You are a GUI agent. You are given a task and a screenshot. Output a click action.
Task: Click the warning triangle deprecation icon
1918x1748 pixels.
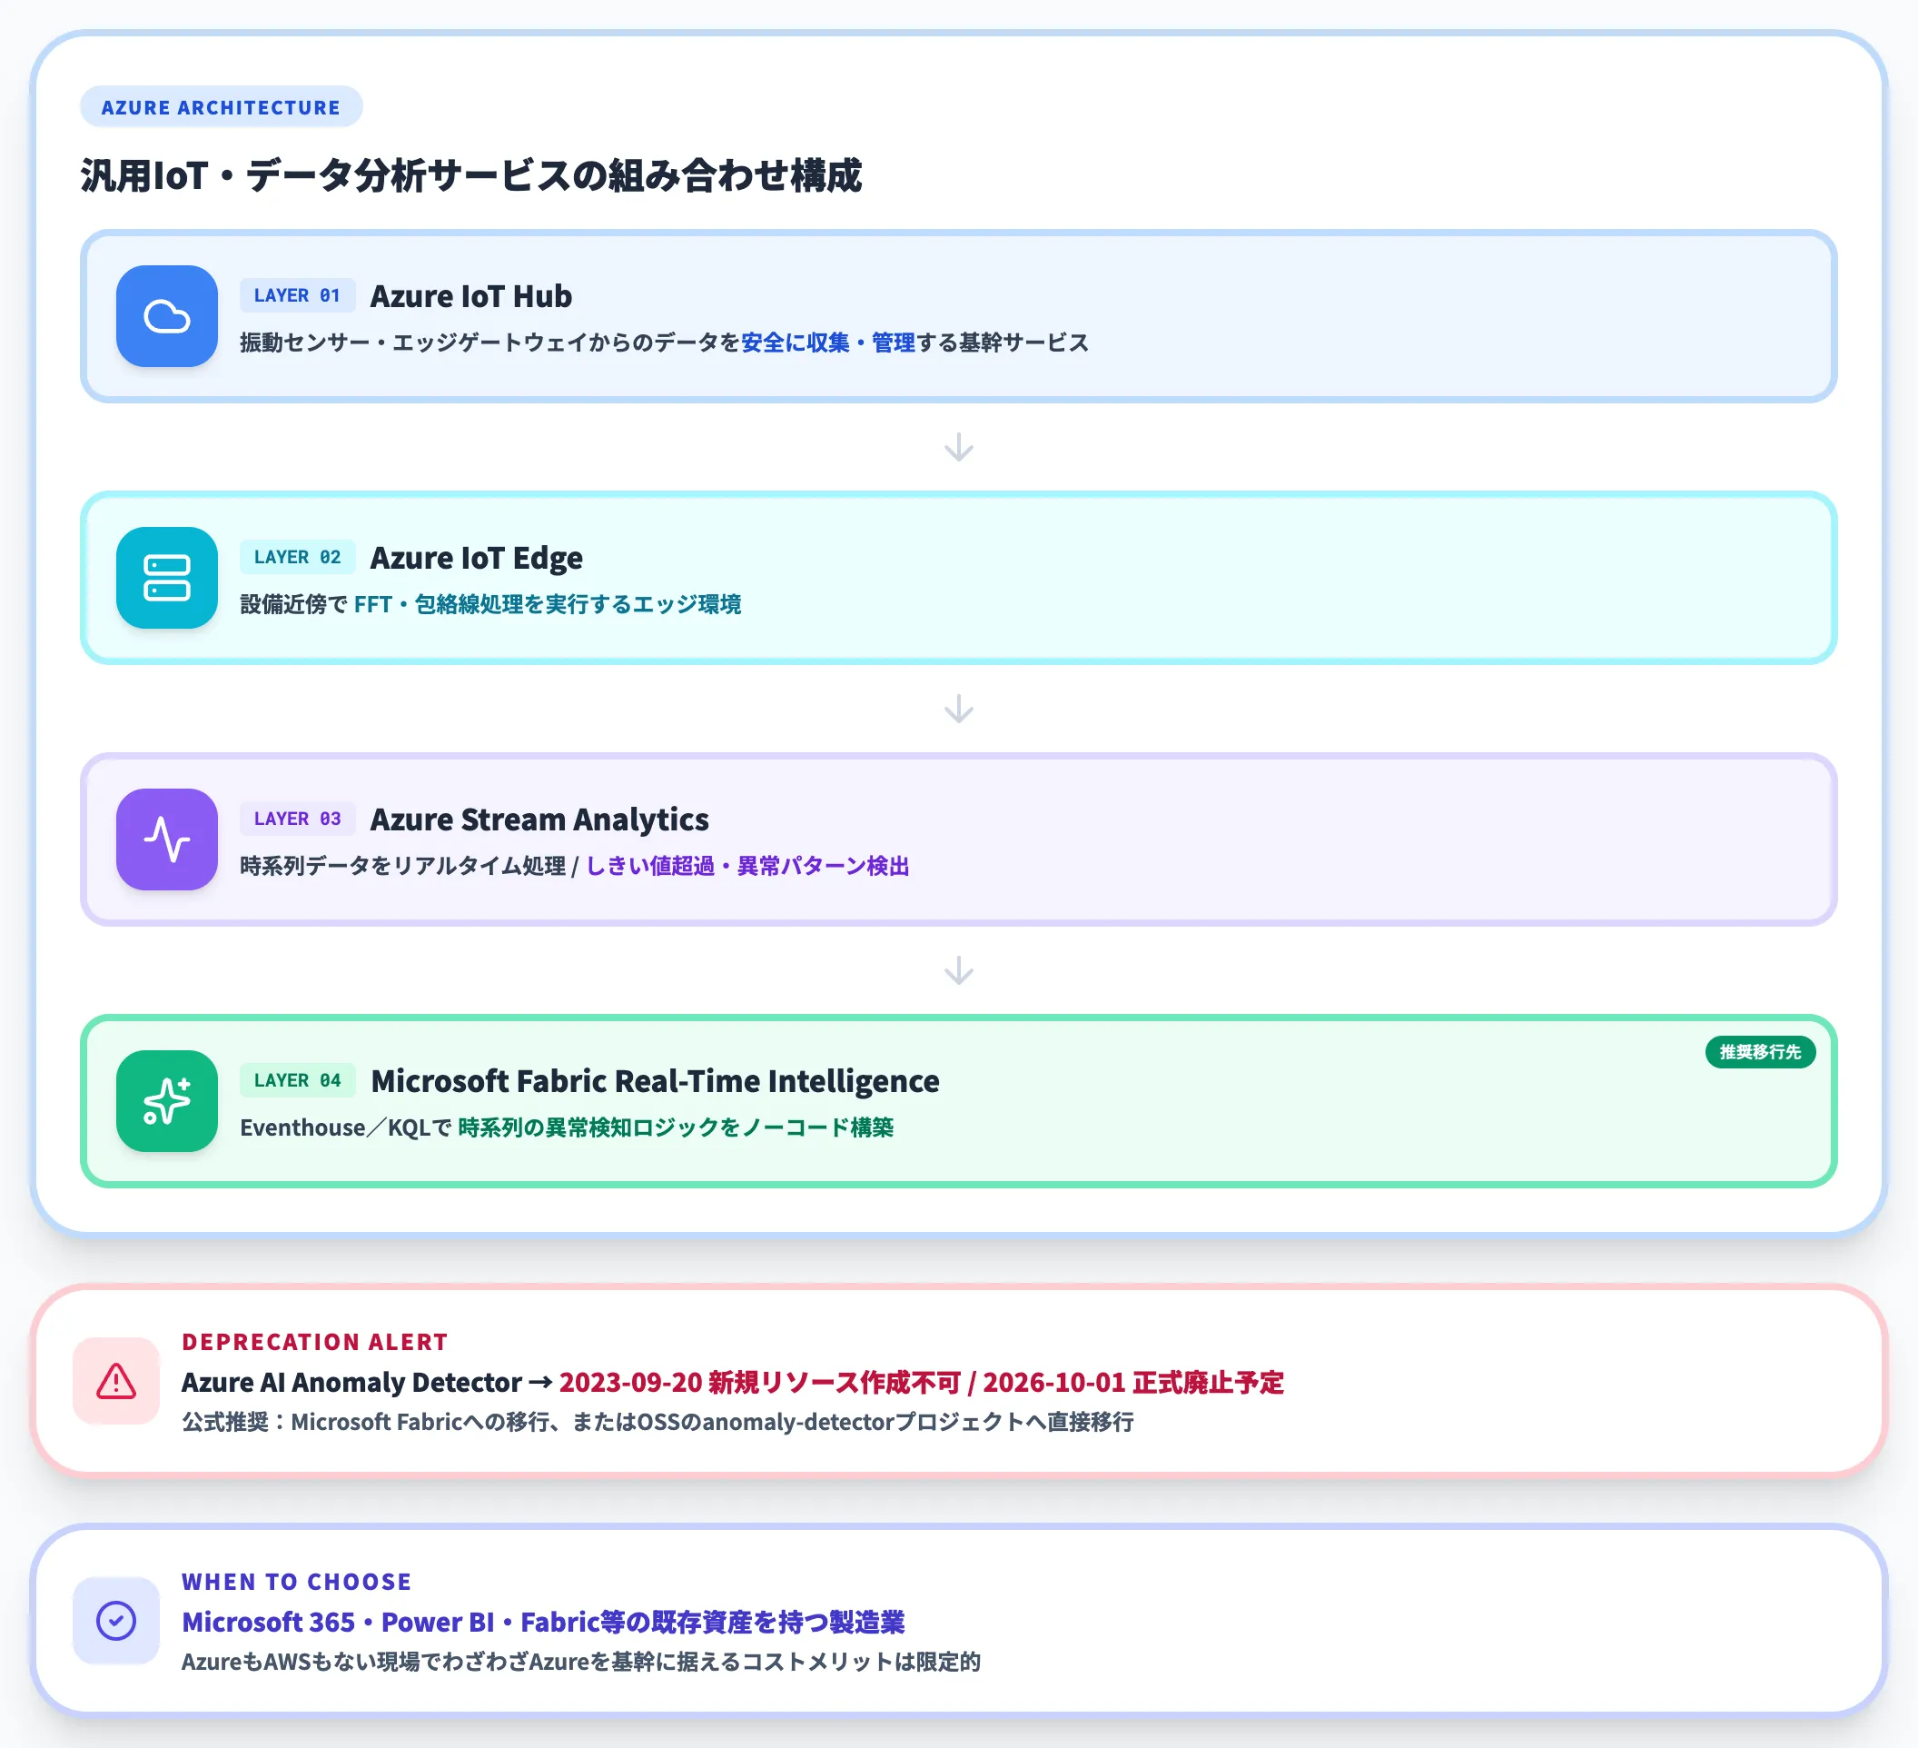(x=116, y=1381)
